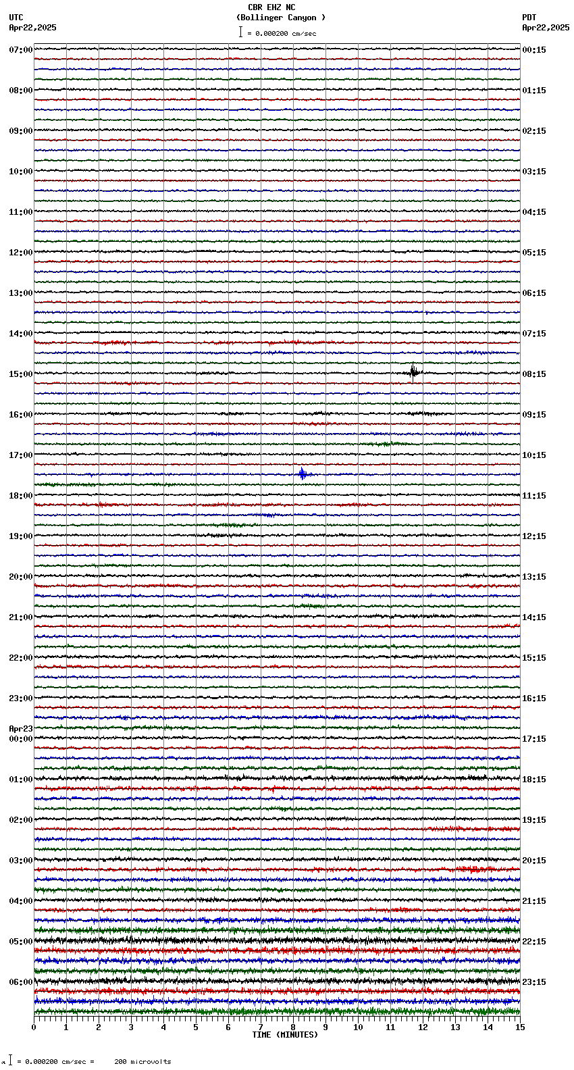
Task: Click the '(Bollinger Canyon )' subtitle
Action: (281, 18)
